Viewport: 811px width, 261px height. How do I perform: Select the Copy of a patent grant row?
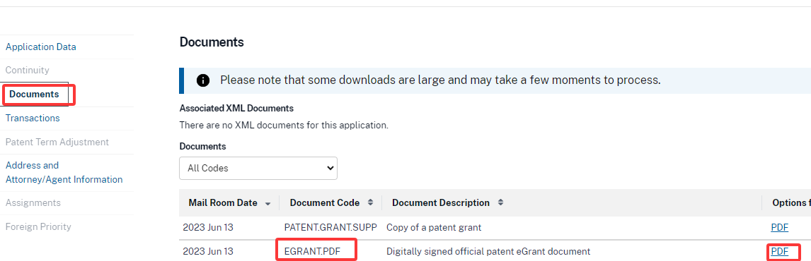(495, 227)
